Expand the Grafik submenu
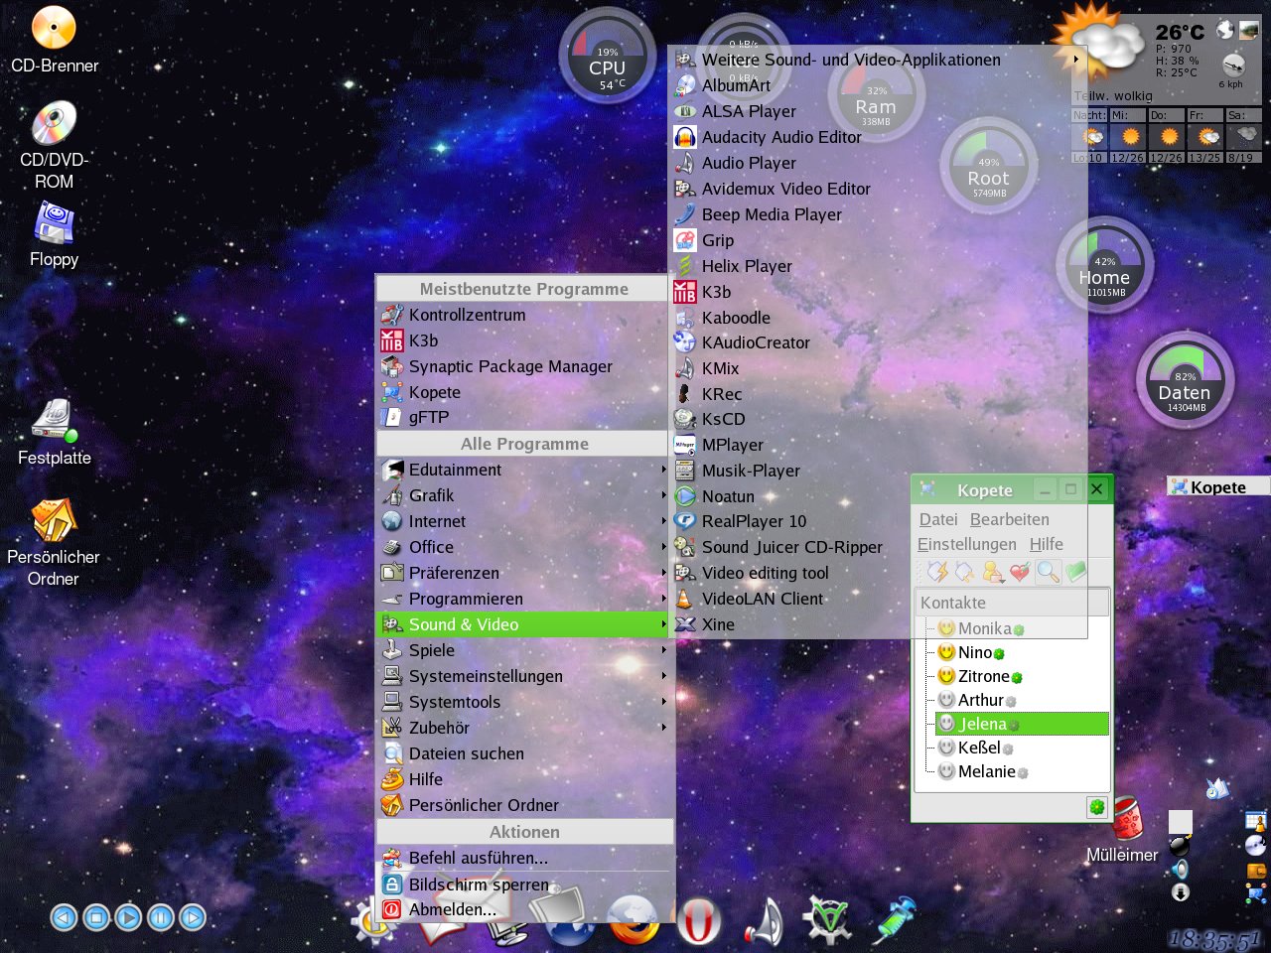 (524, 495)
